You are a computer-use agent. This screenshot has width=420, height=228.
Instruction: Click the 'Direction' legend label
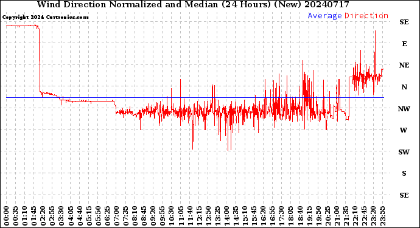coord(366,16)
